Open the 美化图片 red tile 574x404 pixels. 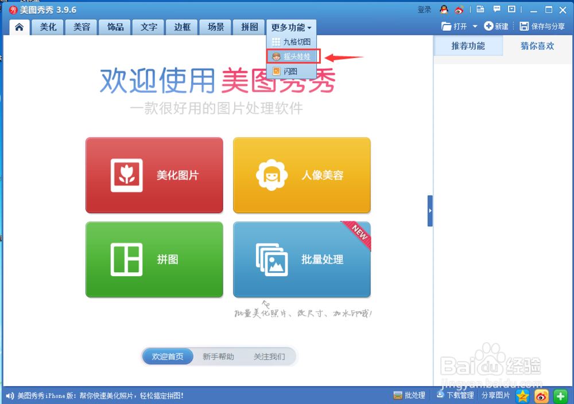[154, 175]
